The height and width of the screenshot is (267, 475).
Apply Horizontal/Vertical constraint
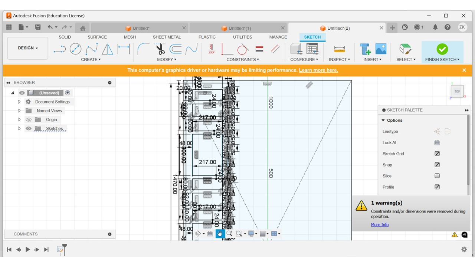tap(227, 49)
